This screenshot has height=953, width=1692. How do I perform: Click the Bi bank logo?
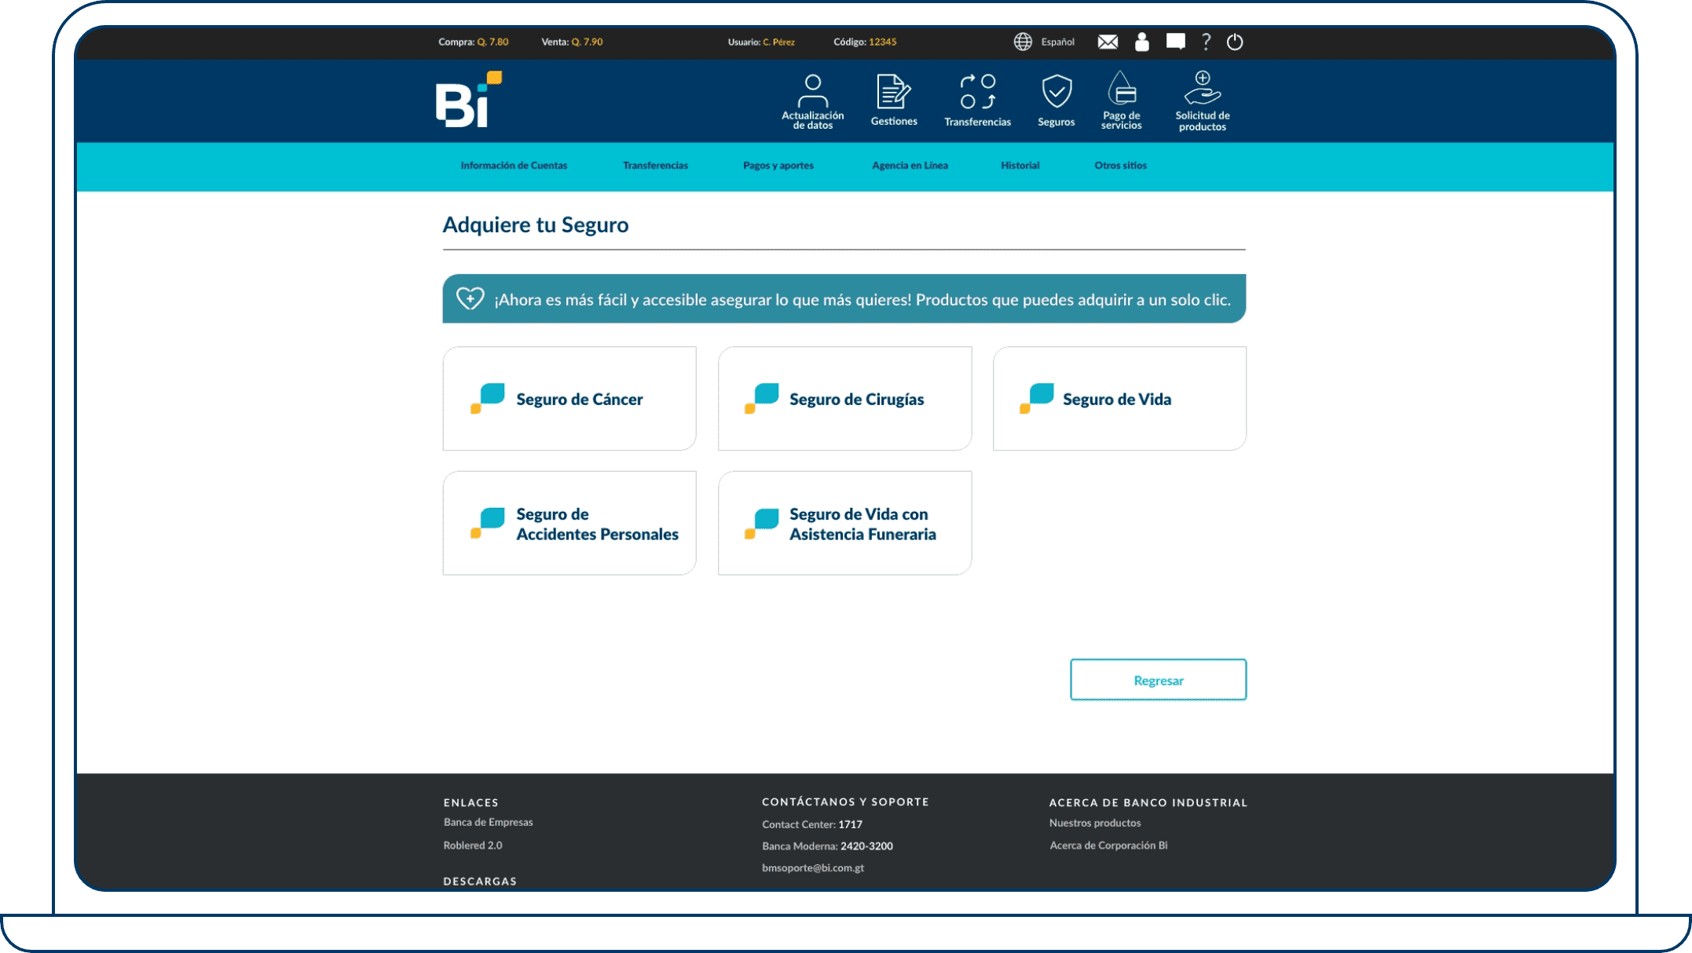(469, 100)
